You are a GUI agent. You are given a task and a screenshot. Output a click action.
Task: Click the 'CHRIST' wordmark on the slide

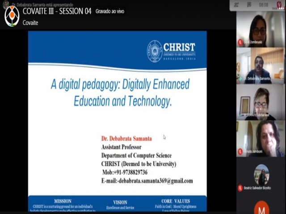coord(179,47)
